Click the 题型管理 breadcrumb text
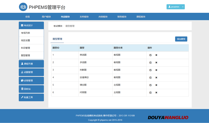Screen dimensions: 209x123 (x=70, y=26)
